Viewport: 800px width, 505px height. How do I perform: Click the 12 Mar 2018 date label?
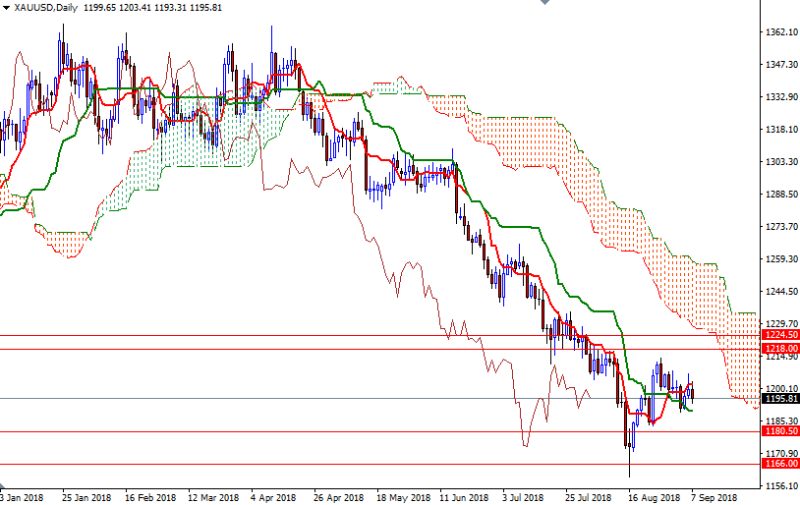(213, 498)
